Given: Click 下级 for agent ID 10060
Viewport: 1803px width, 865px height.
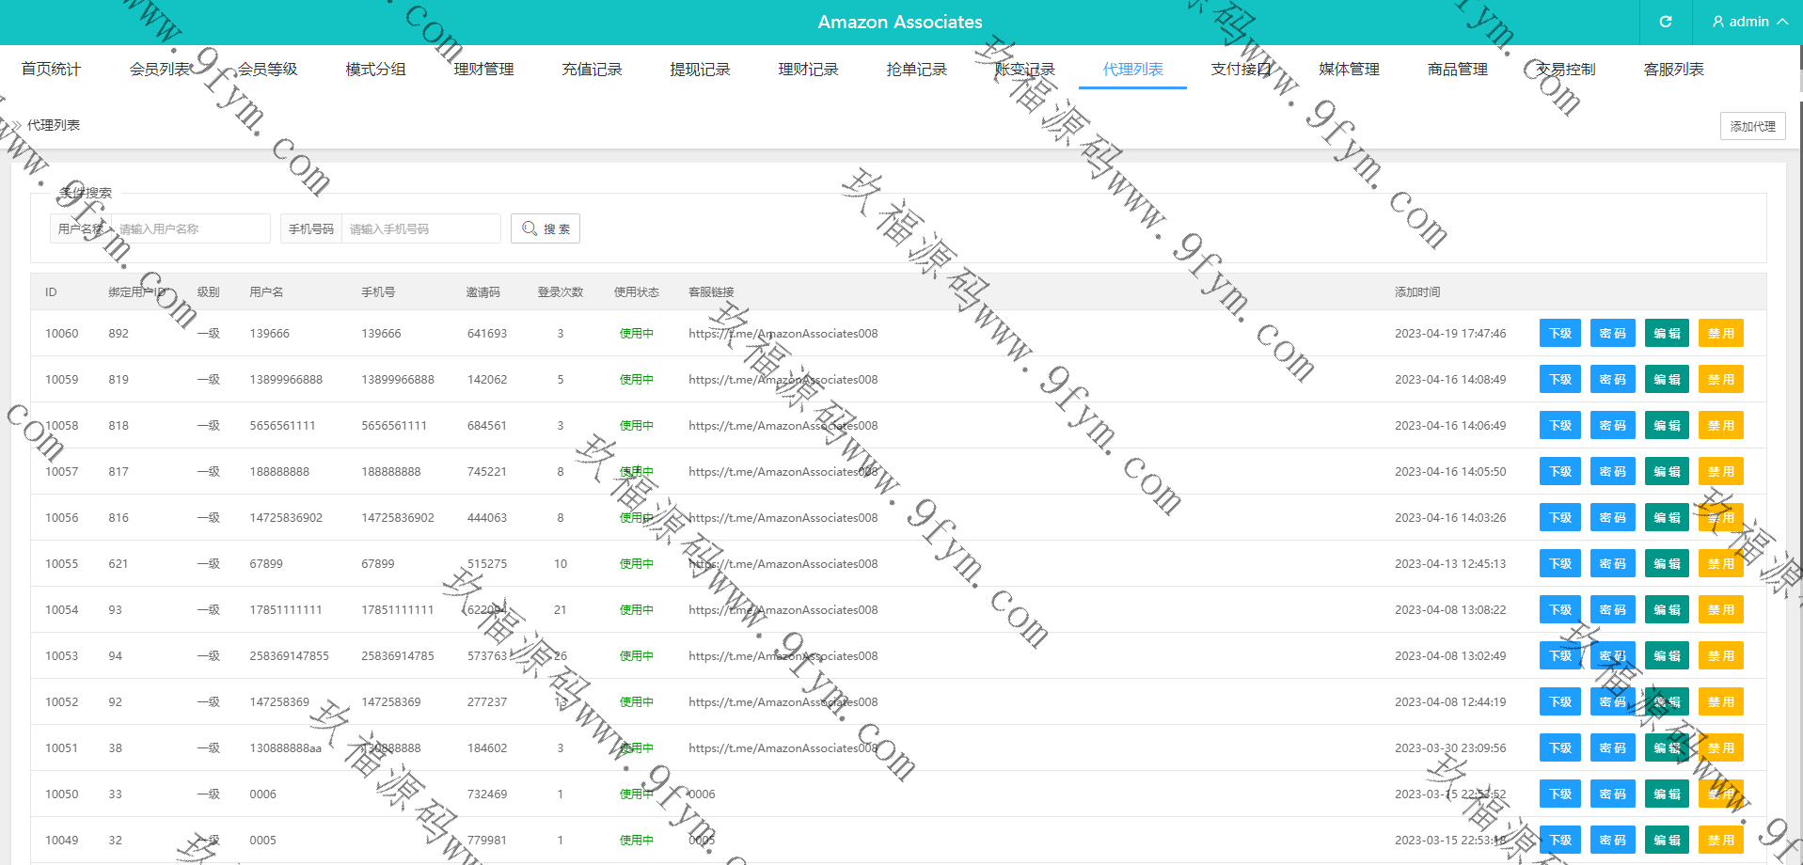Looking at the screenshot, I should click(x=1559, y=334).
